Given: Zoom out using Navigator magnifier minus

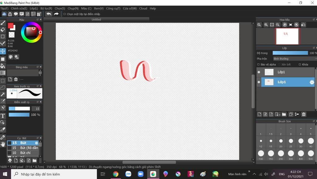Looking at the screenshot, I should (x=278, y=25).
